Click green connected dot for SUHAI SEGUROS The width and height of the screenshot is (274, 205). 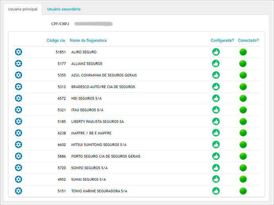[x=243, y=179]
